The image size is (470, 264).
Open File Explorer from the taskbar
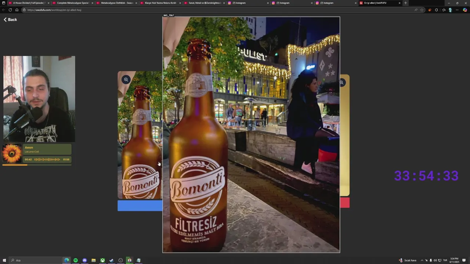pyautogui.click(x=94, y=260)
